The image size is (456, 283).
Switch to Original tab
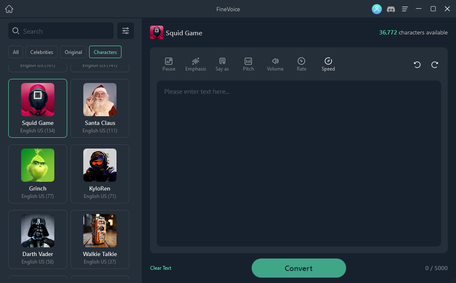click(73, 52)
